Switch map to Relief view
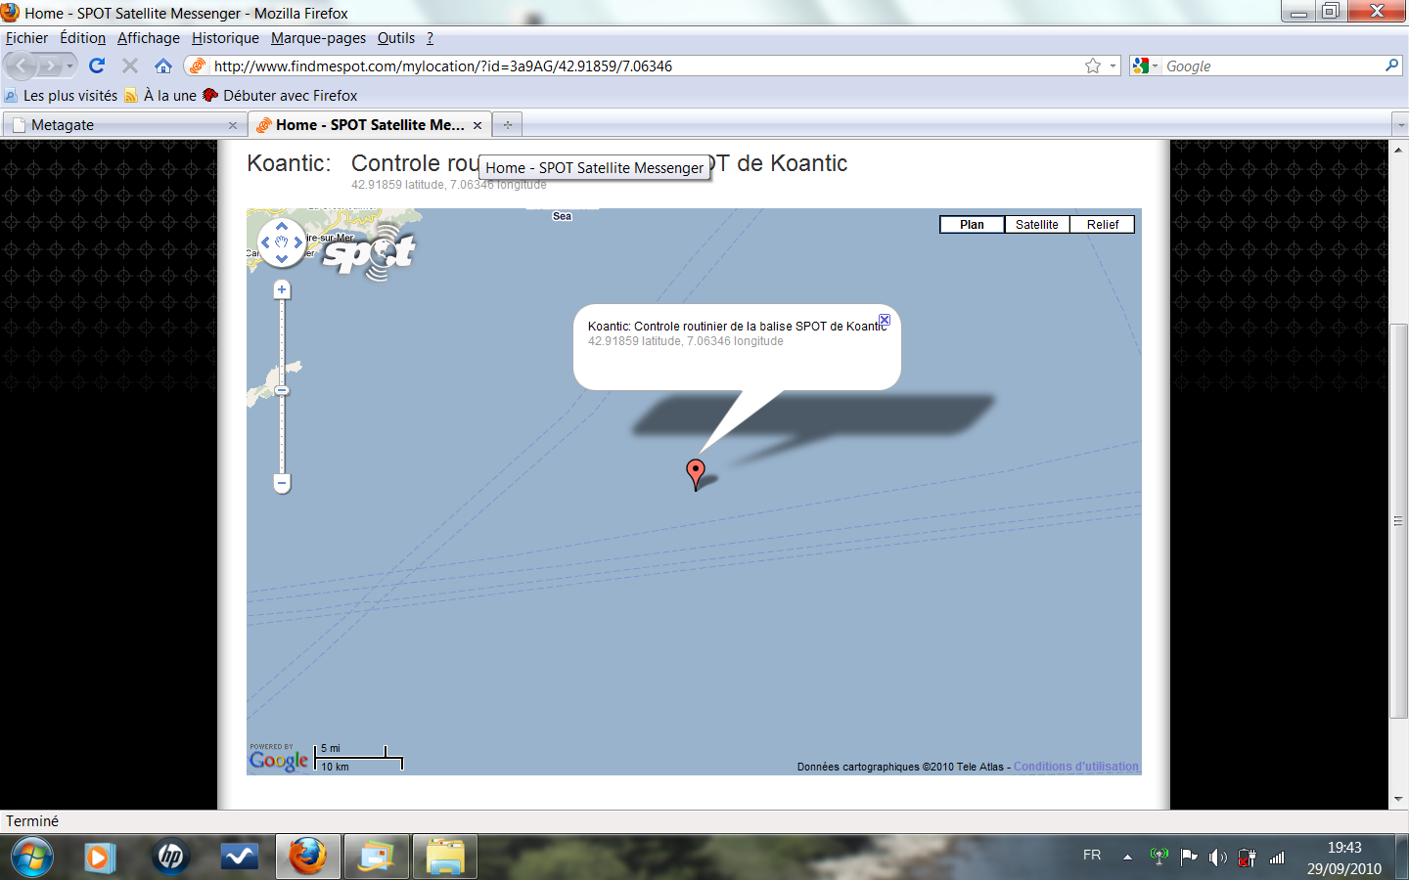 point(1102,225)
